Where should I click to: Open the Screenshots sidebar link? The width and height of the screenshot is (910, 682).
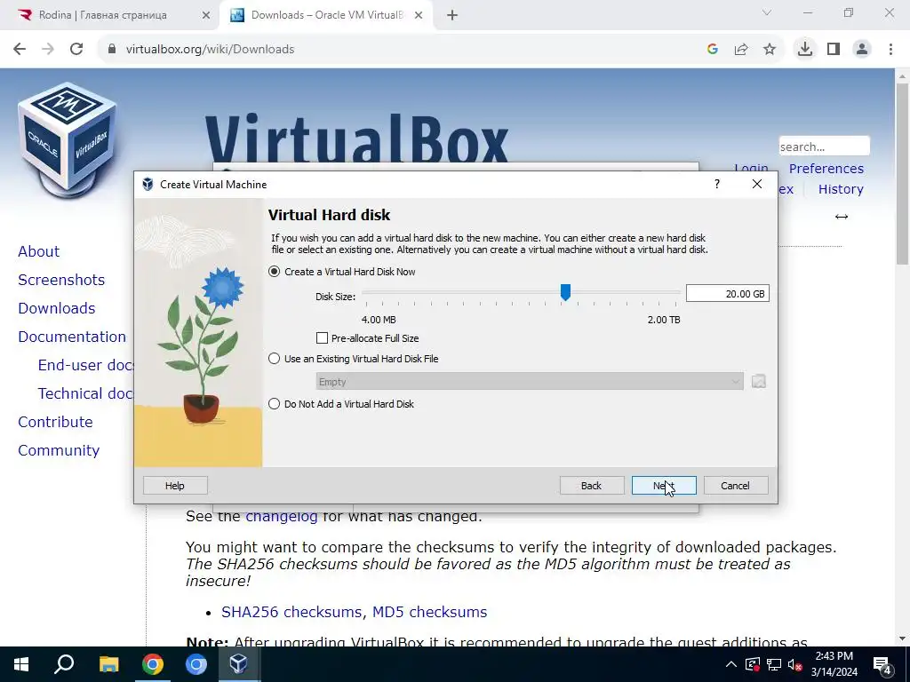(x=61, y=280)
